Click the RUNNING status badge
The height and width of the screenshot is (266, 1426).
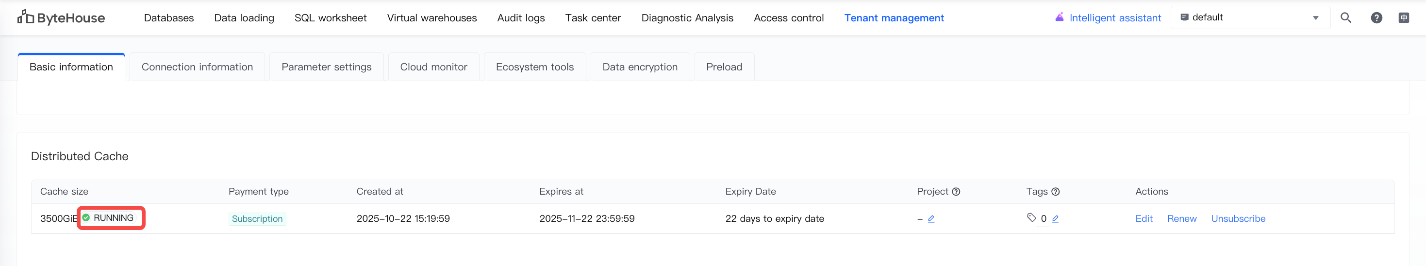click(110, 218)
